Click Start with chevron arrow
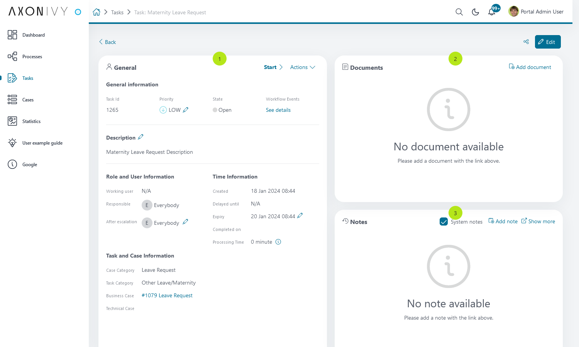579x347 pixels. click(x=273, y=67)
